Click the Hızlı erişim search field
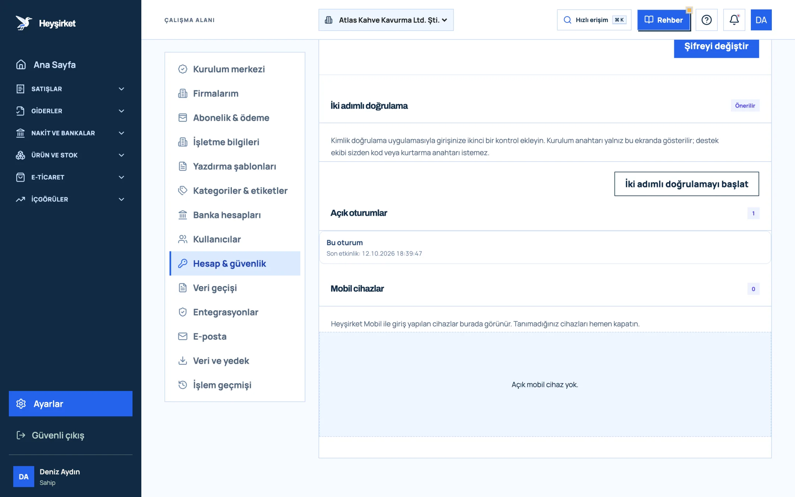 594,20
